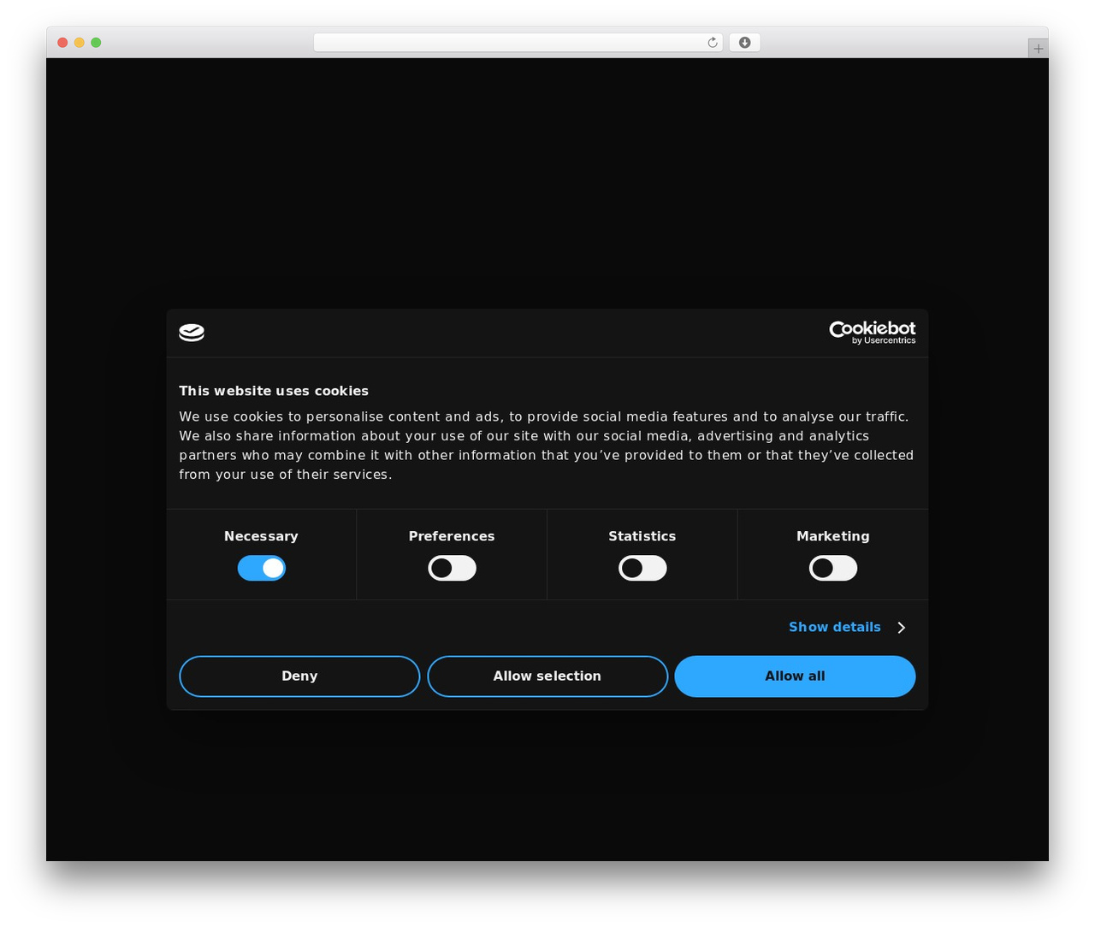Click the Cookiebot by Usercentrics logo
Viewport: 1095px width, 927px height.
(x=873, y=333)
